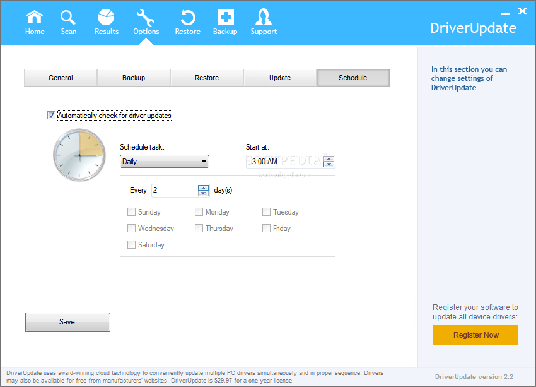Click the Start at label
This screenshot has width=536, height=387.
pyautogui.click(x=257, y=147)
